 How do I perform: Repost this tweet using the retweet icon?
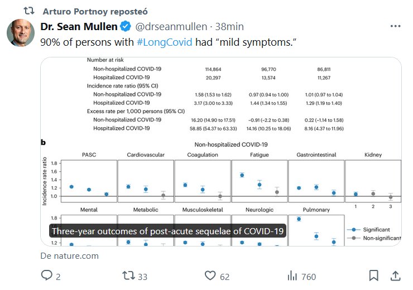(128, 275)
